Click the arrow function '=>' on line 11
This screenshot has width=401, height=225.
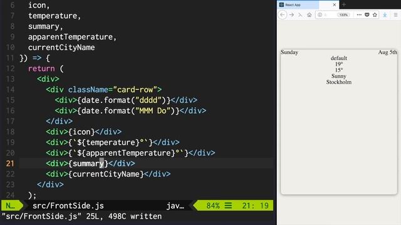(37, 58)
